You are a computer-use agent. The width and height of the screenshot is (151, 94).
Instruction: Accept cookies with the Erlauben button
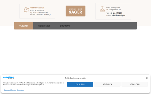point(80,84)
